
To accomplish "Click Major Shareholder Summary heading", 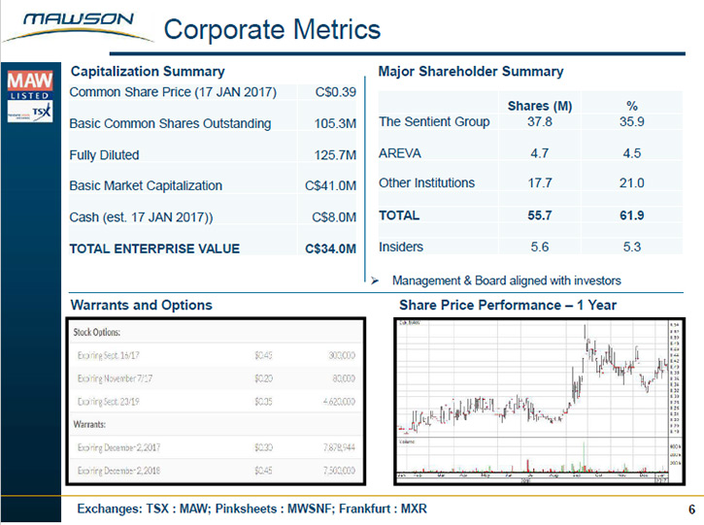I will pos(471,72).
